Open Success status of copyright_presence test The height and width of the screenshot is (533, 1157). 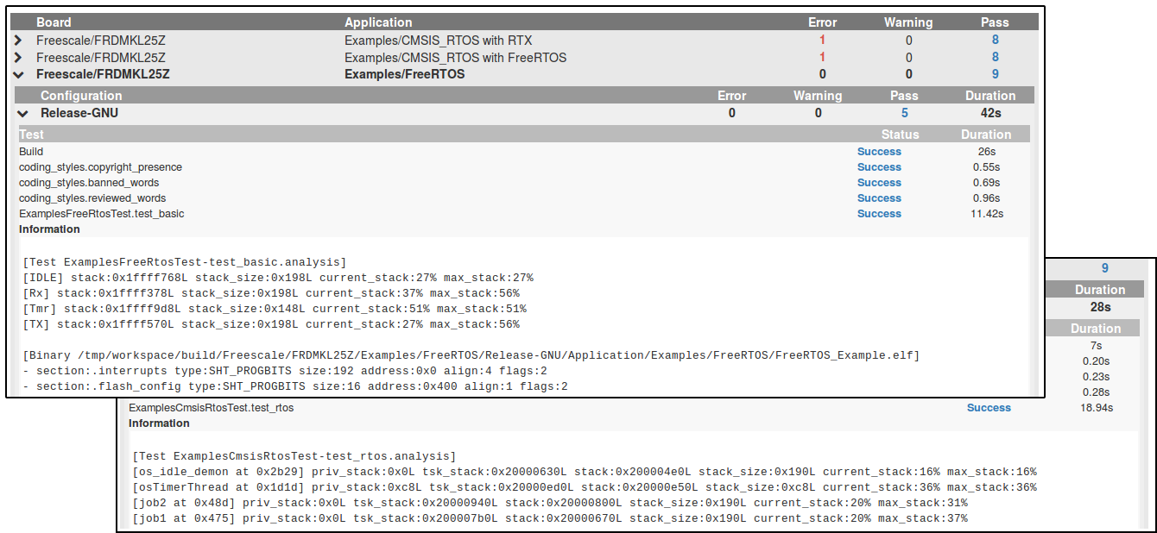point(879,167)
